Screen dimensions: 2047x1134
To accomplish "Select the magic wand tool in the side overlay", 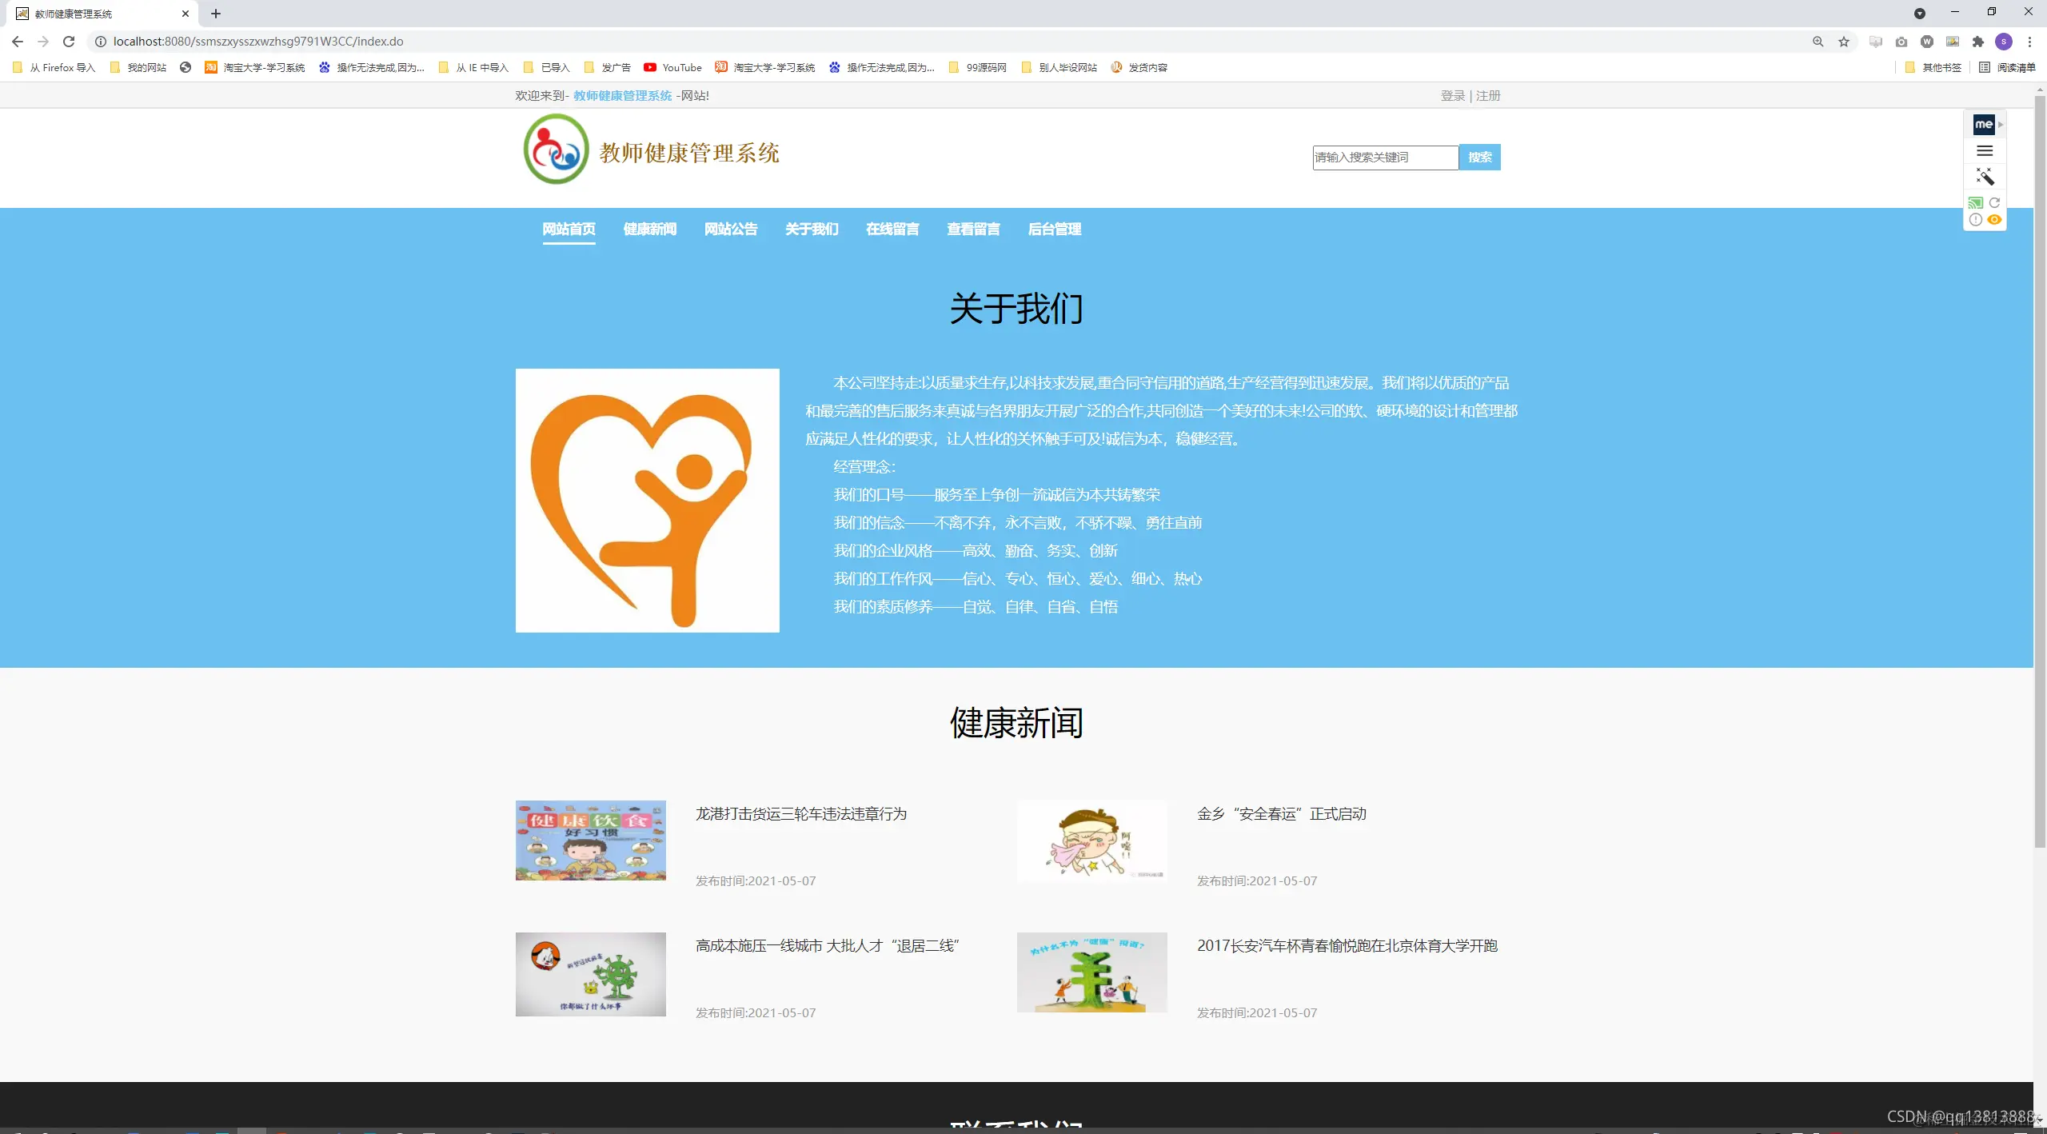I will click(1986, 177).
